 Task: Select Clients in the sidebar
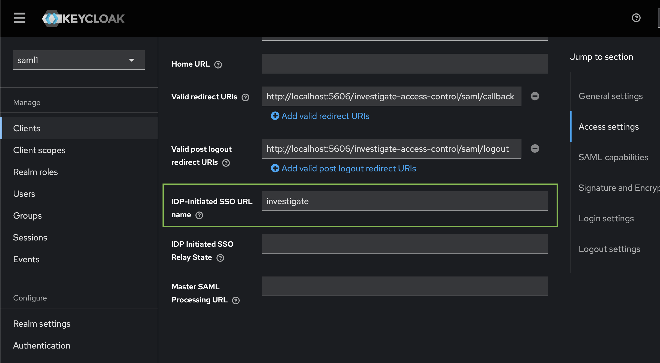click(26, 128)
